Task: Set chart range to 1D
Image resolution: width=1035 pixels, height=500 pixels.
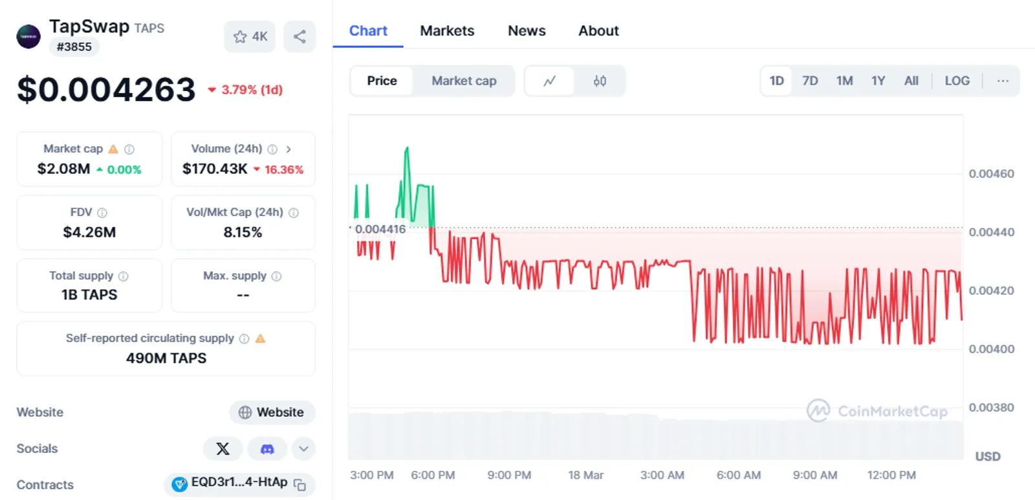Action: pos(776,81)
